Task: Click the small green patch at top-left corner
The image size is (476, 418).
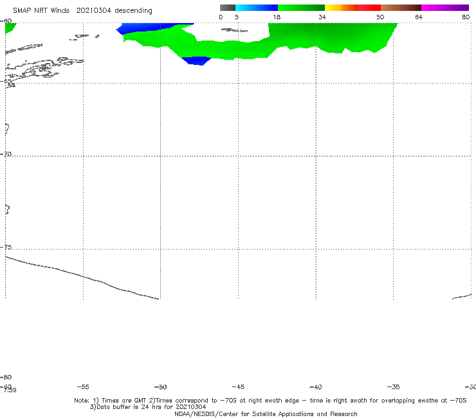Action: pyautogui.click(x=10, y=27)
